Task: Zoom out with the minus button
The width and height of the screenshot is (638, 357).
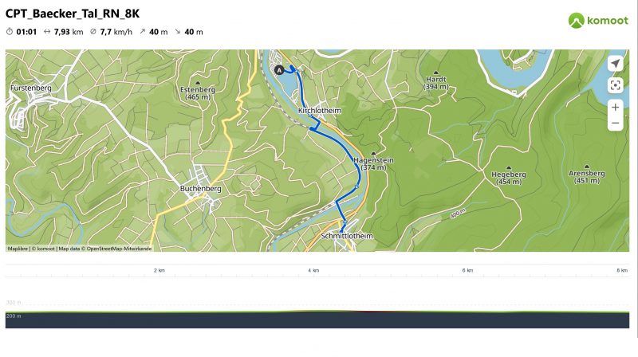Action: pos(615,123)
